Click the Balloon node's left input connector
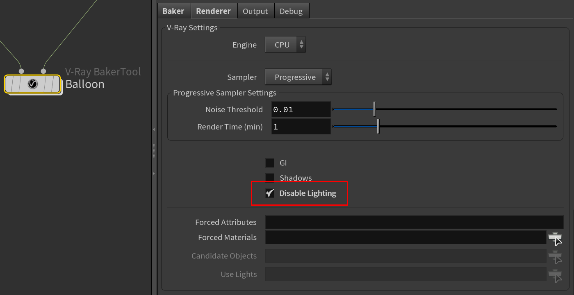This screenshot has width=574, height=295. [21, 71]
